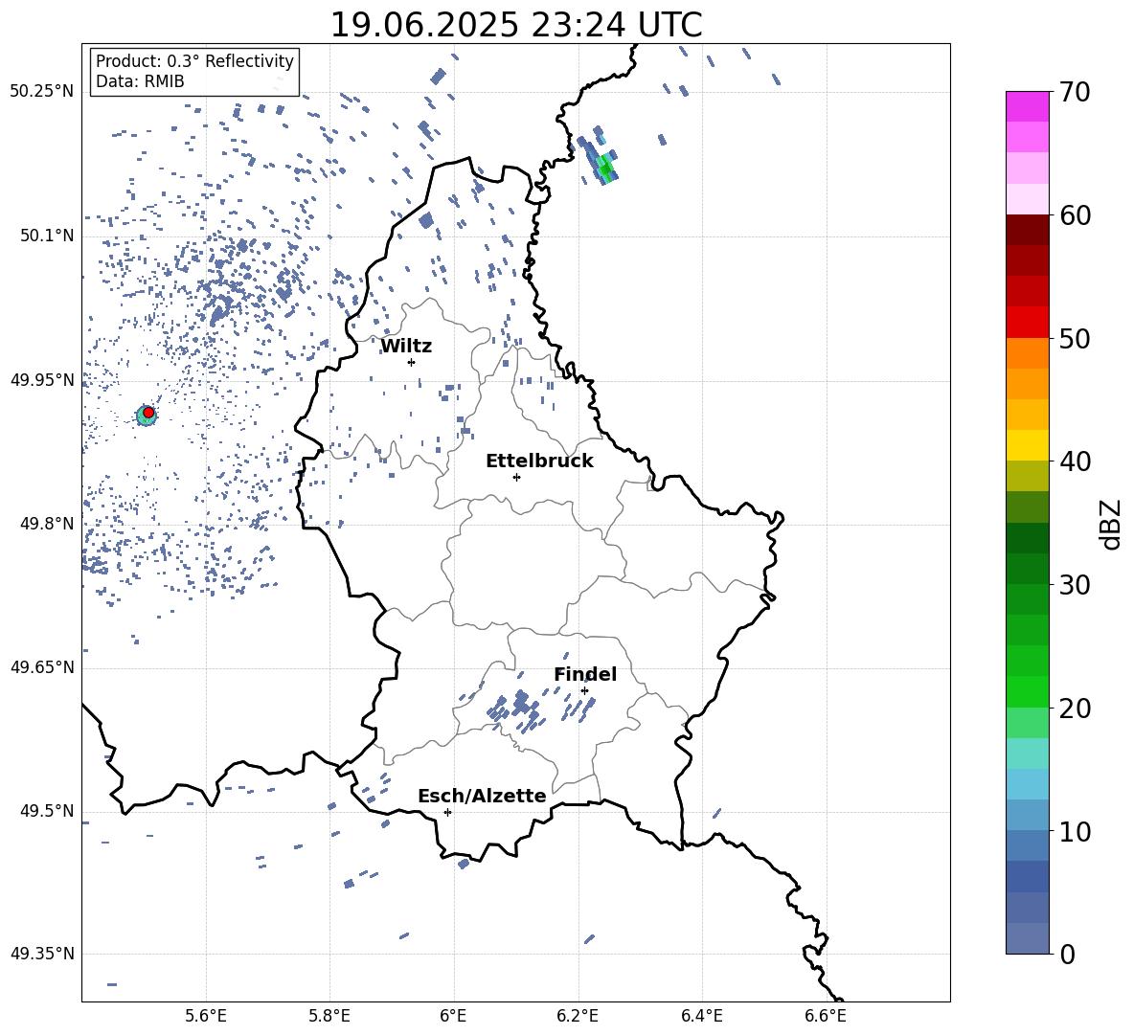The width and height of the screenshot is (1134, 1035).
Task: Click the 50.1°N latitude tick label
Action: (46, 236)
